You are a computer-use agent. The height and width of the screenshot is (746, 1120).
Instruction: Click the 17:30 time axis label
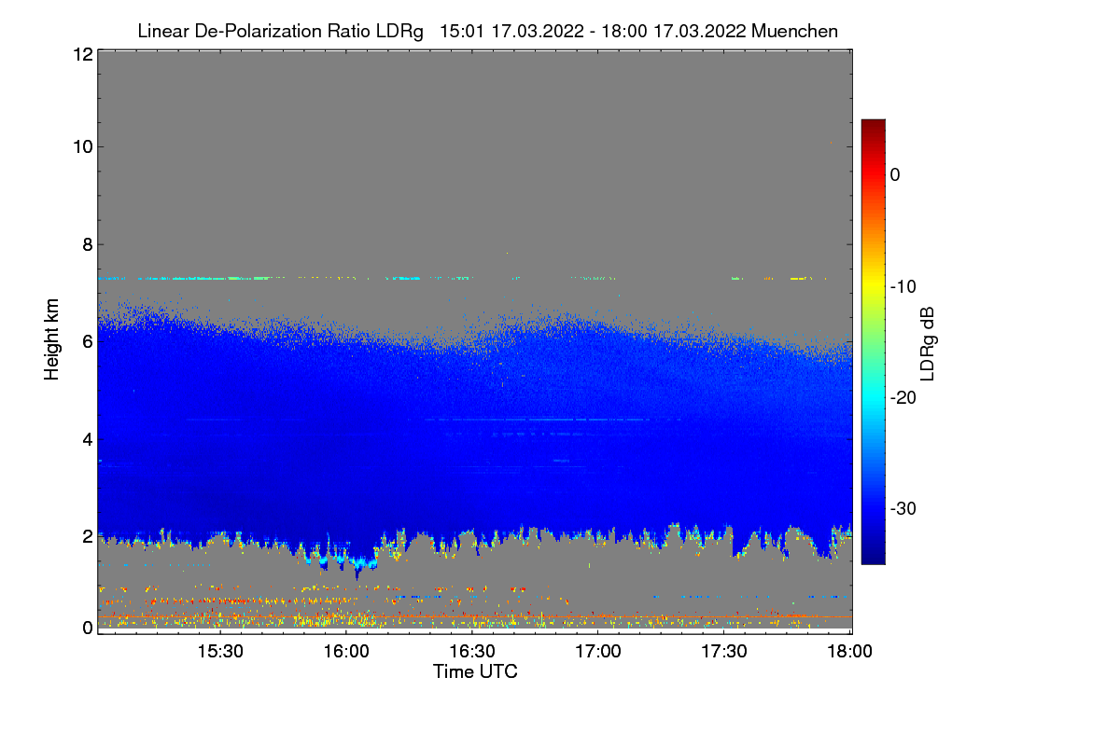[724, 653]
